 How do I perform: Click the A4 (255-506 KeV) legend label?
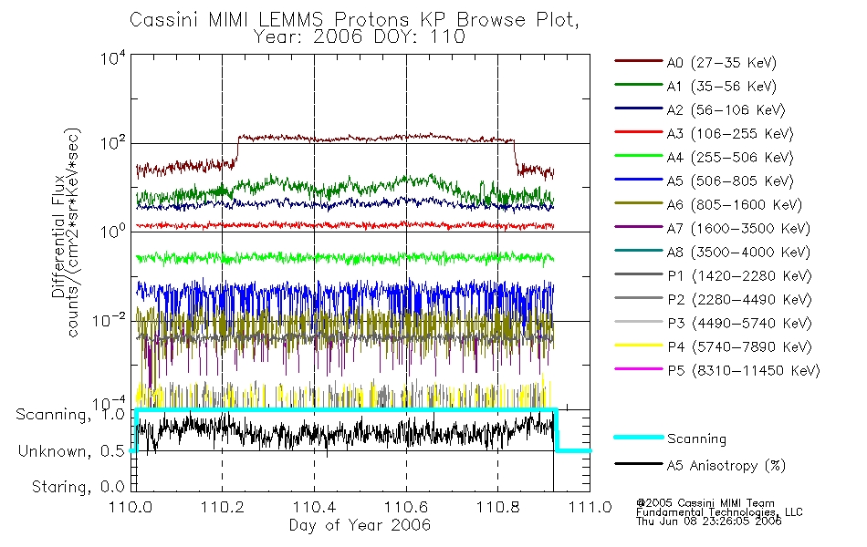[730, 158]
